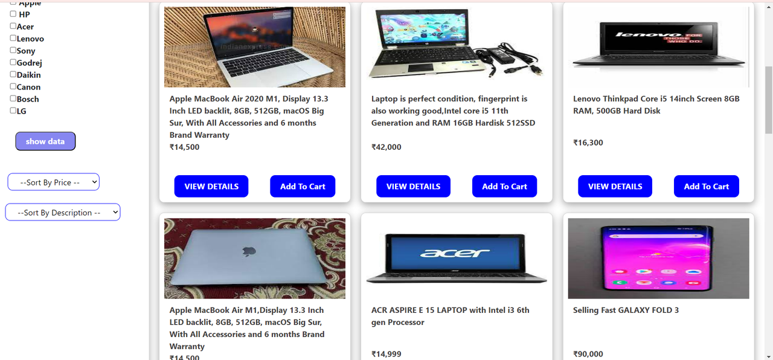This screenshot has height=360, width=773.
Task: View details of Lenovo Thinkpad Core i5
Action: point(615,186)
